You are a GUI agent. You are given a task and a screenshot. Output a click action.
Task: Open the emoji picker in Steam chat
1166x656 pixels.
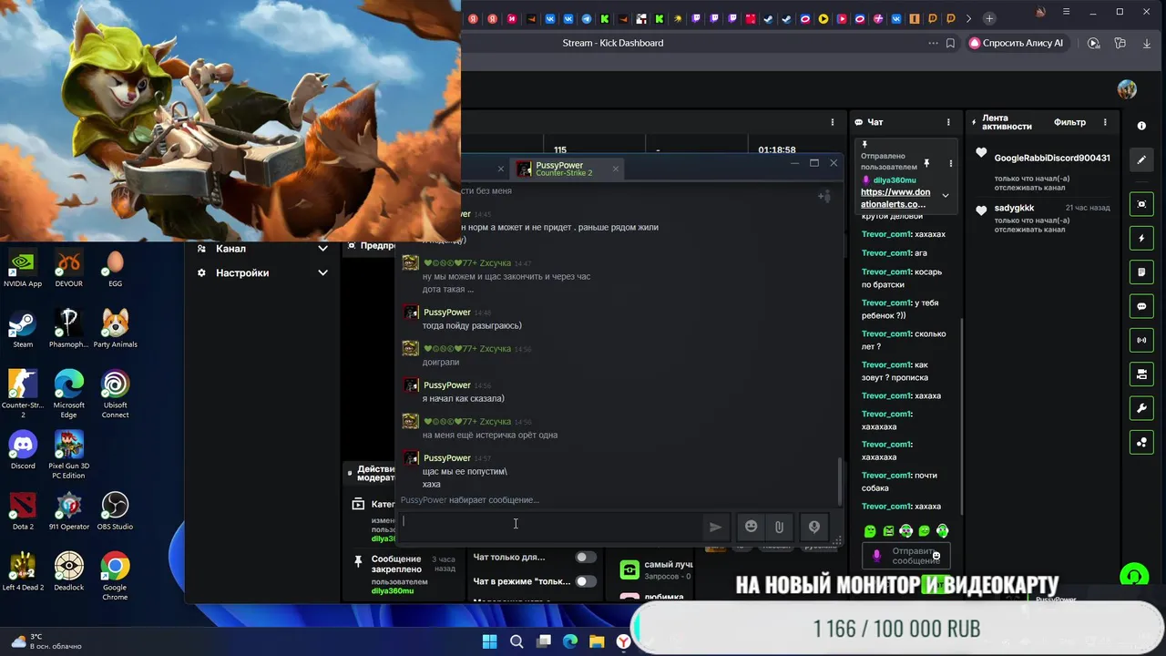coord(751,527)
